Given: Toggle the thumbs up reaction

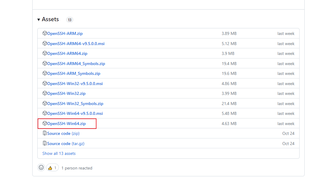Looking at the screenshot, I should [53, 168].
